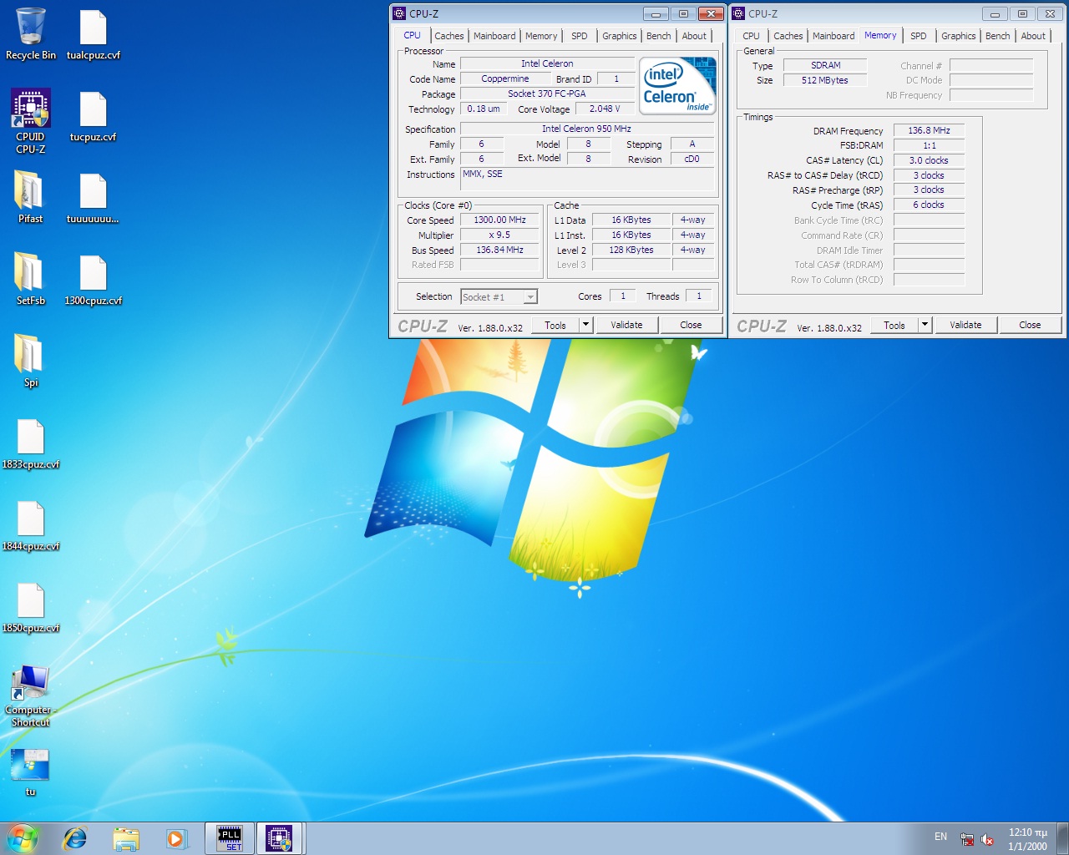The width and height of the screenshot is (1069, 855).
Task: Click Tools button in right CPU-Z
Action: pyautogui.click(x=894, y=325)
